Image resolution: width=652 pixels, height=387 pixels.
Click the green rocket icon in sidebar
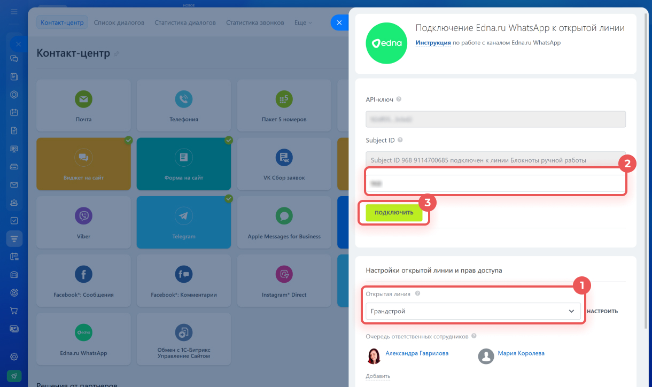[x=14, y=376]
